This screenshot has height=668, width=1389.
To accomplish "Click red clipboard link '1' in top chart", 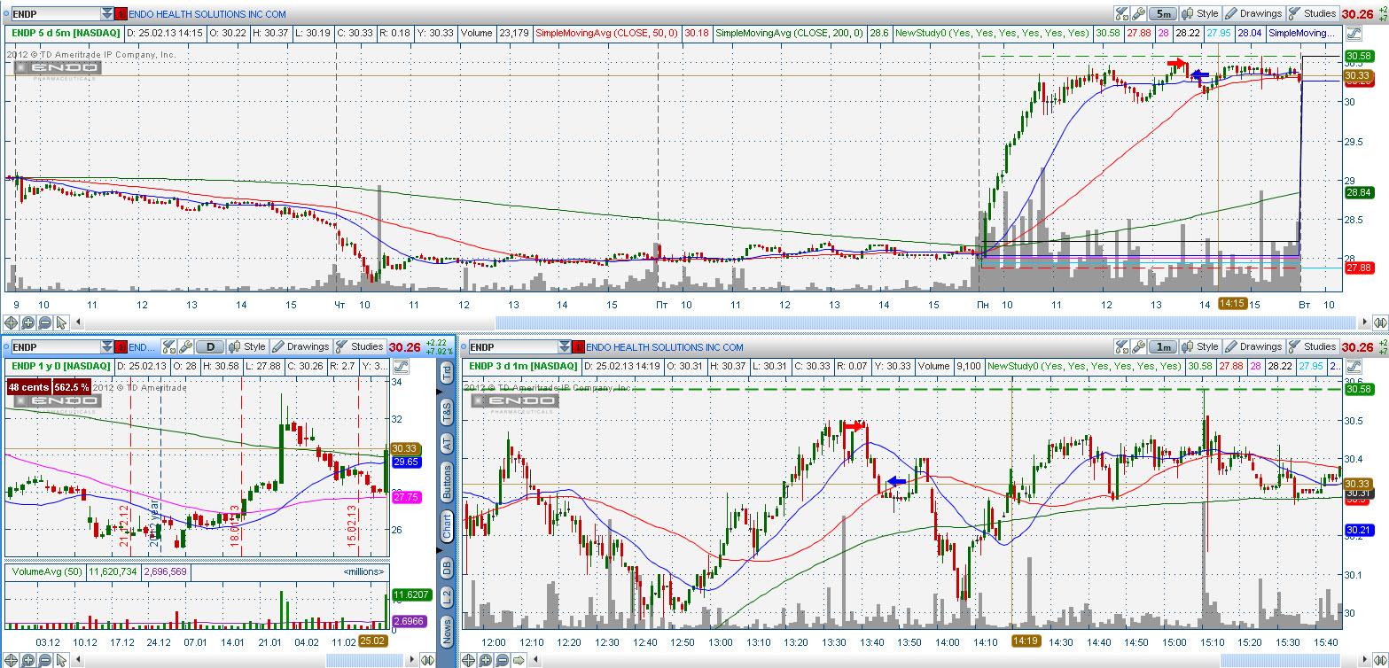I will click(x=121, y=14).
